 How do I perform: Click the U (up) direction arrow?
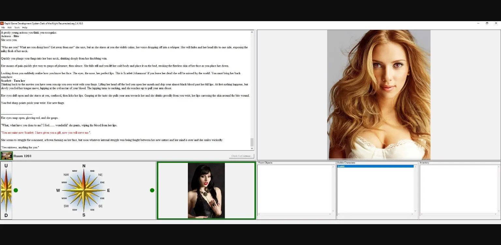coord(6,166)
